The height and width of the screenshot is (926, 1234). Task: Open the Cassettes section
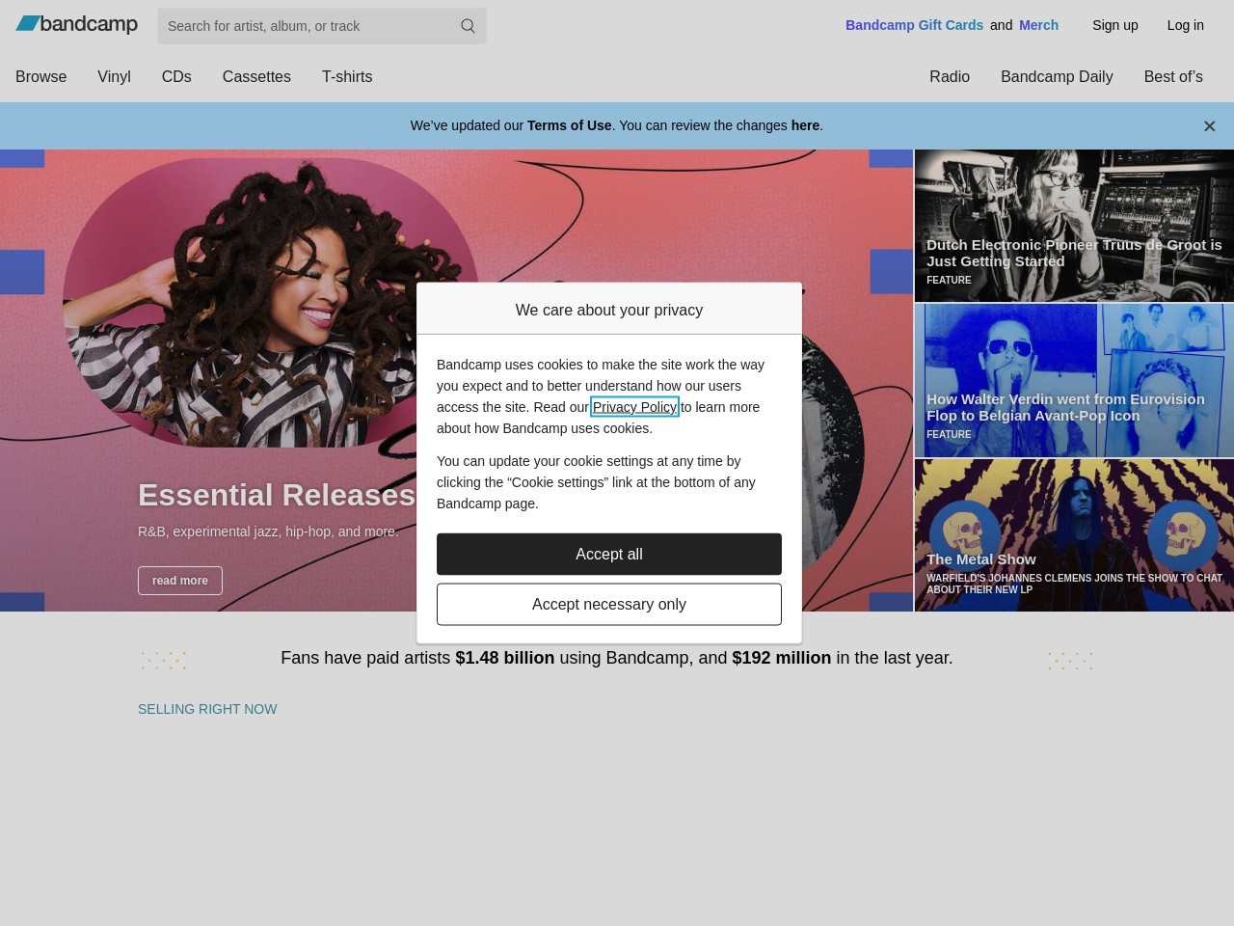click(256, 76)
